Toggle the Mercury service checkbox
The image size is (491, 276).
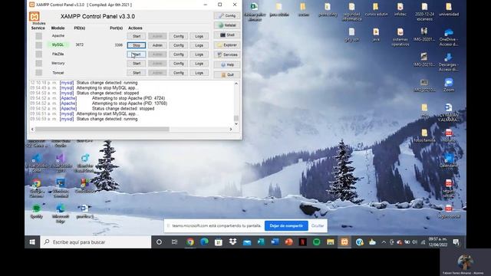[x=38, y=63]
